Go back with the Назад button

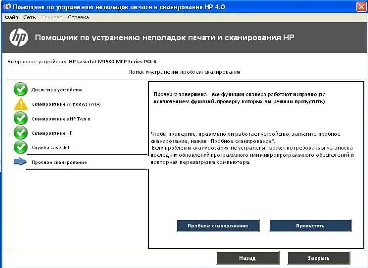(248, 258)
